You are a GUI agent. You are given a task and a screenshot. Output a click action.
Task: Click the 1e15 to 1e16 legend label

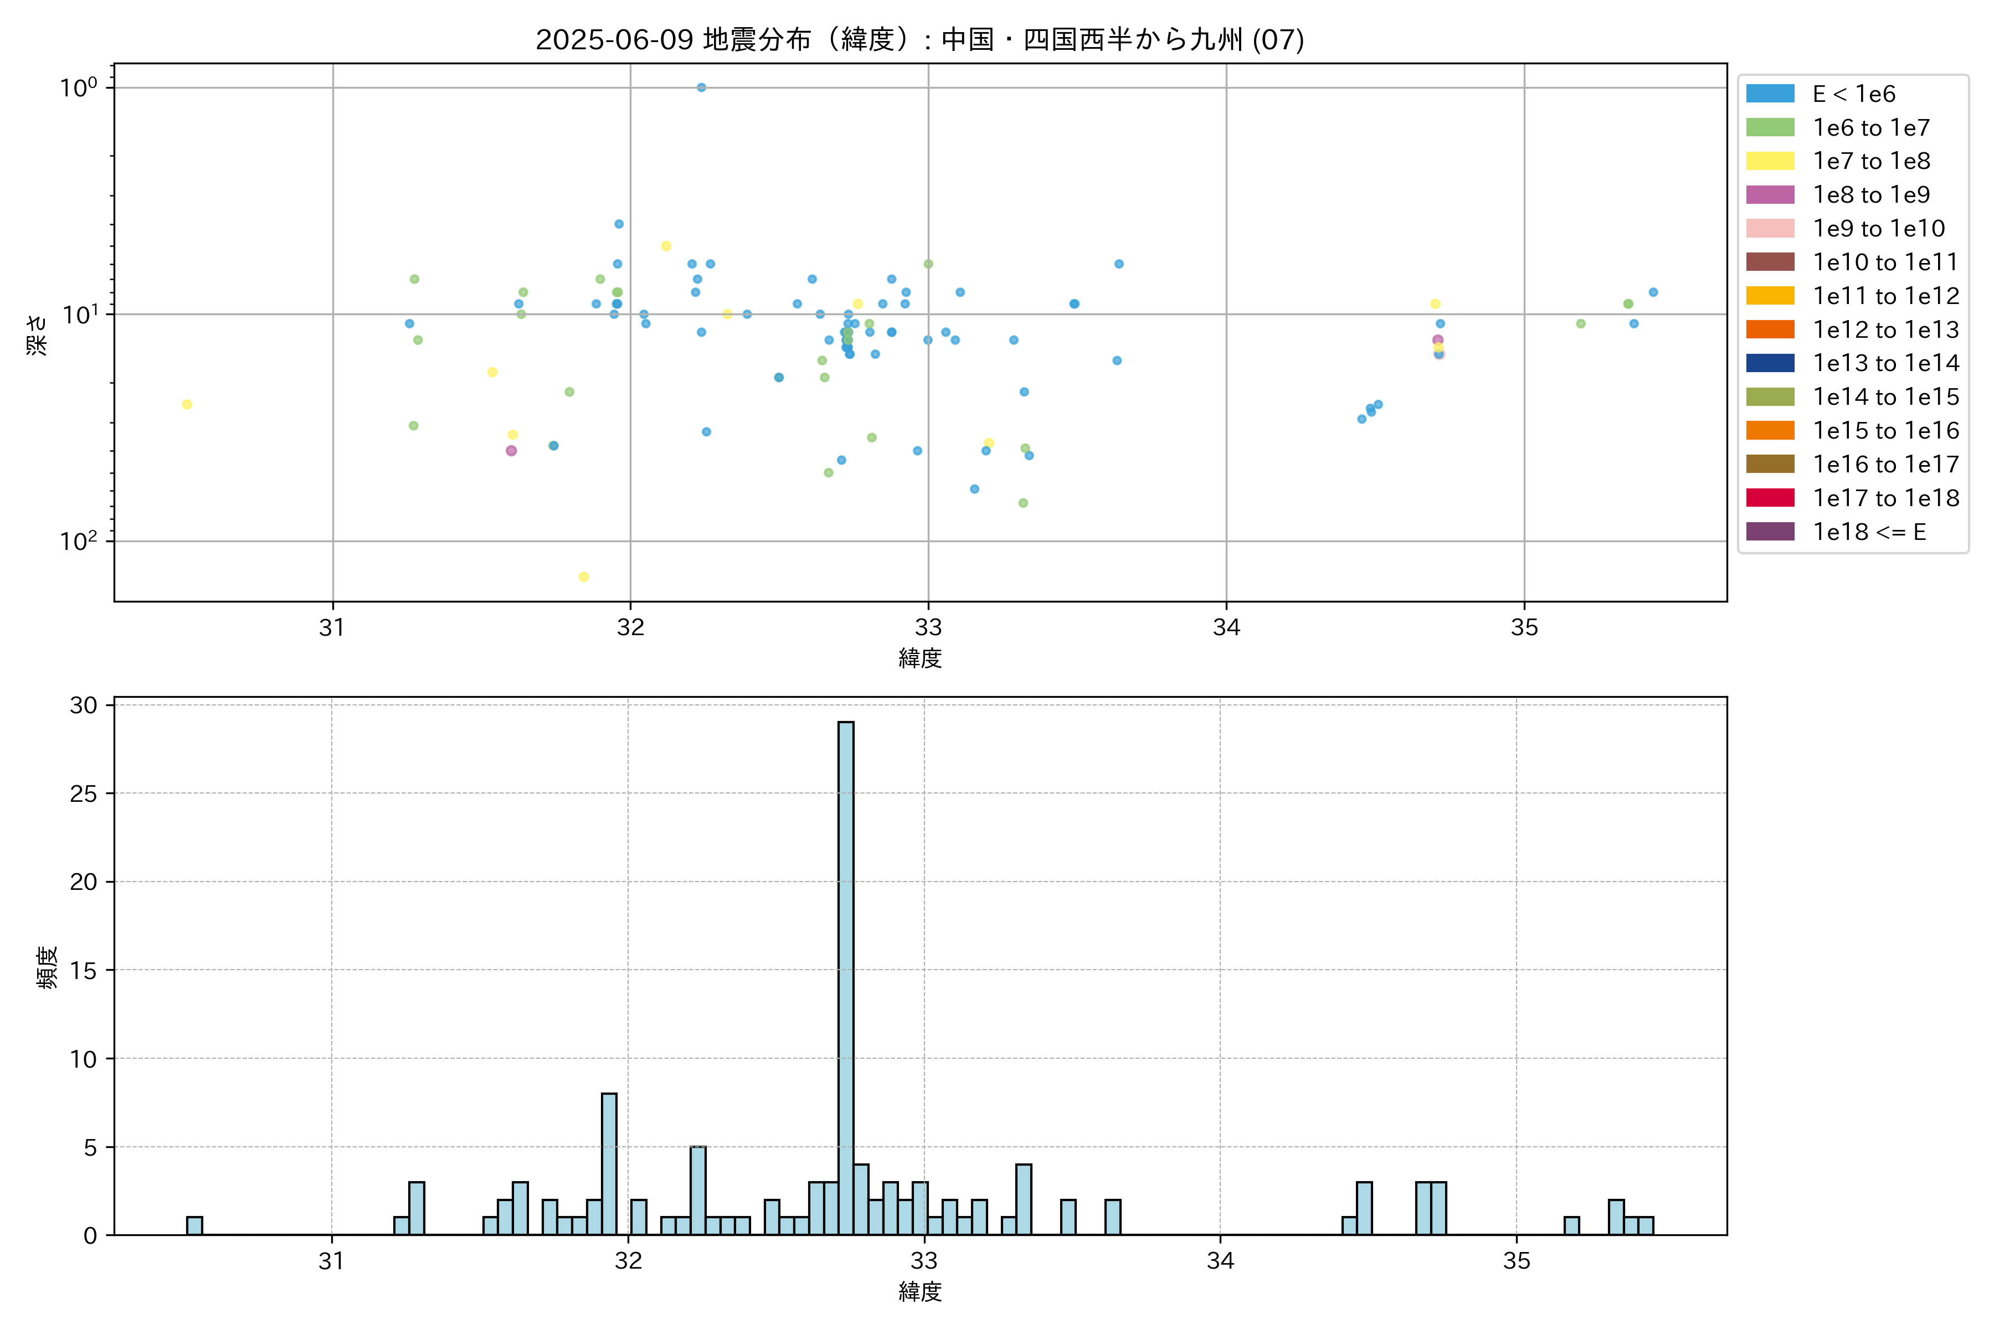point(1885,431)
